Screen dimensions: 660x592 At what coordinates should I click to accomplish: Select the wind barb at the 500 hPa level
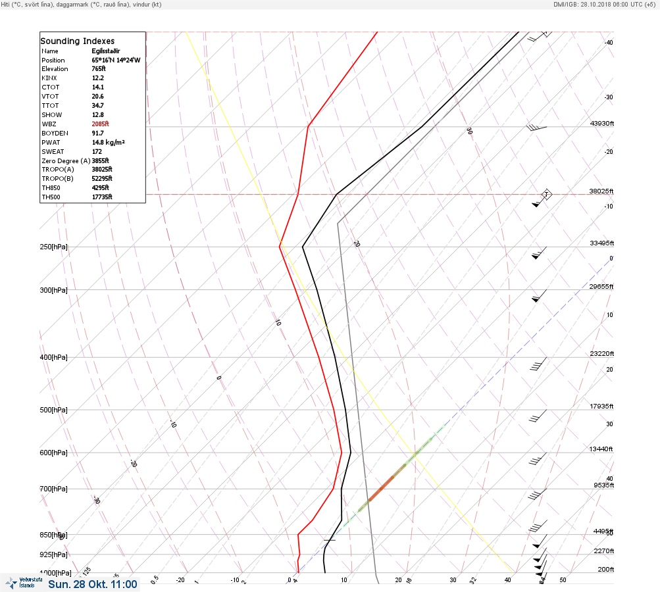pyautogui.click(x=538, y=416)
